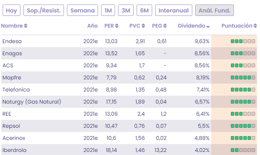The height and width of the screenshot is (155, 260).
Task: Select the Anál. Fund. tab
Action: 214,10
